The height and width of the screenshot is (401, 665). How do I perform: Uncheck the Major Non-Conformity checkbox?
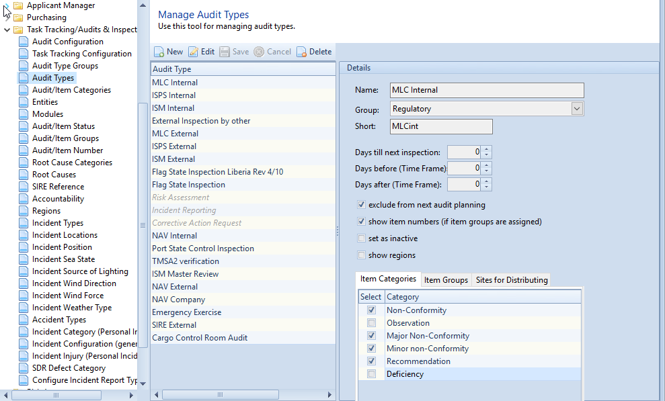tap(372, 335)
